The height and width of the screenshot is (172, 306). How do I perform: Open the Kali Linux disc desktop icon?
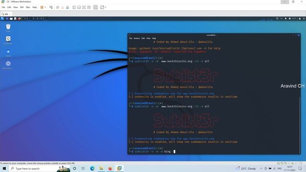(x=8, y=65)
